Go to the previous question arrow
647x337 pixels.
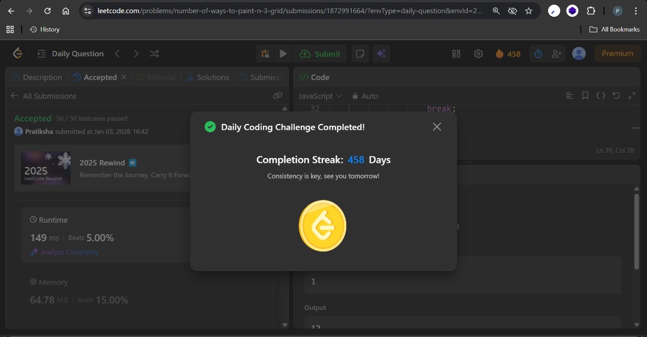pos(117,54)
